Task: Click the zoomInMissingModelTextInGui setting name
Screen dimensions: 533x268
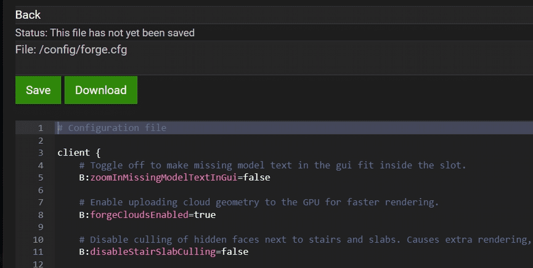Action: [x=164, y=178]
